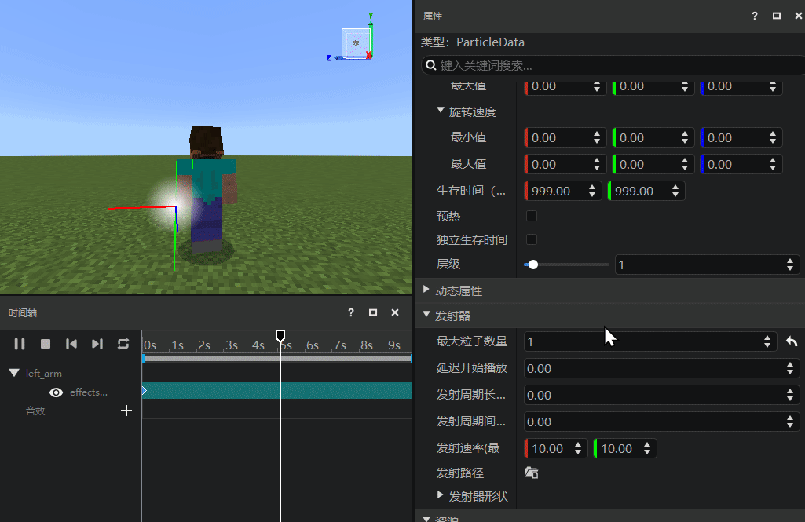Enable the 预热 checkbox
The height and width of the screenshot is (522, 805).
point(532,216)
